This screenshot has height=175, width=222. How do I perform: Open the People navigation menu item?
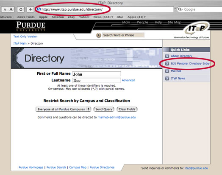142,22
